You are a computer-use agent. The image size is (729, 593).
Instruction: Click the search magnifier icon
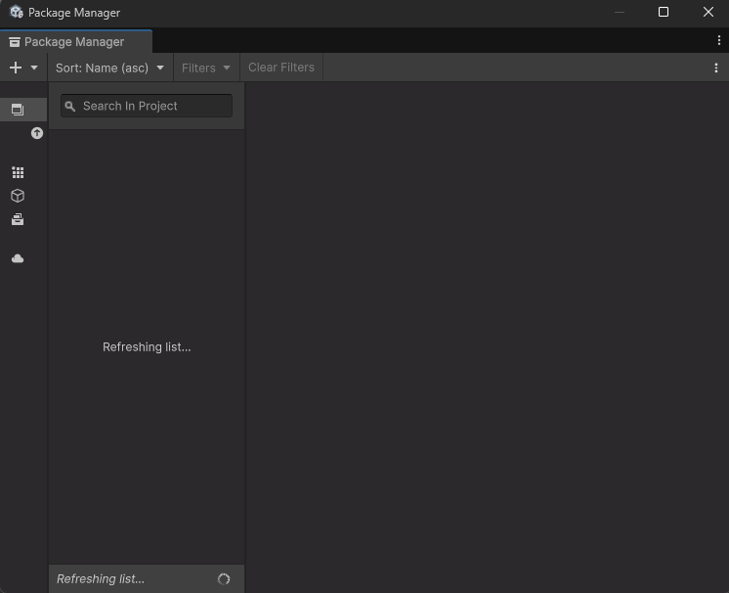[x=69, y=106]
